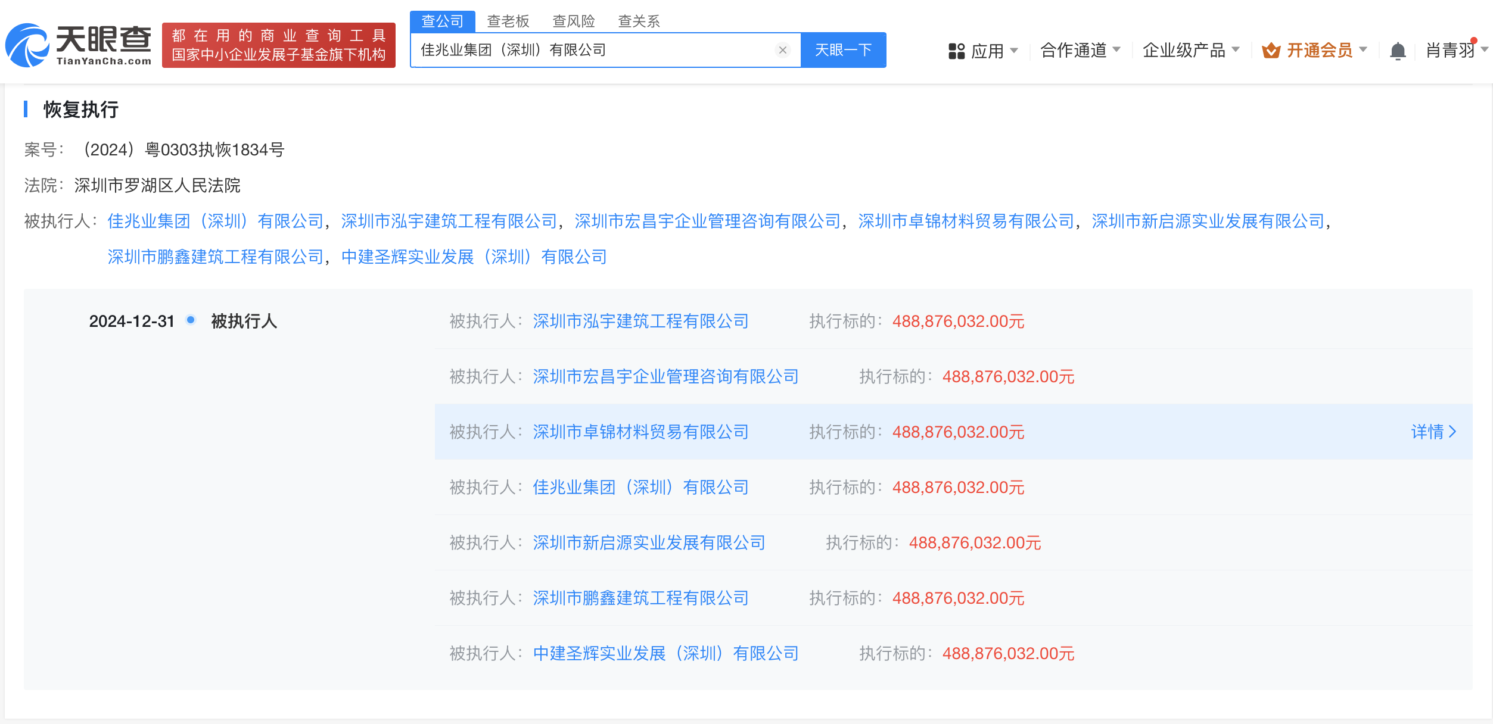Click 中建圣辉实业发展（深圳）有限公司 in the table row

[666, 654]
